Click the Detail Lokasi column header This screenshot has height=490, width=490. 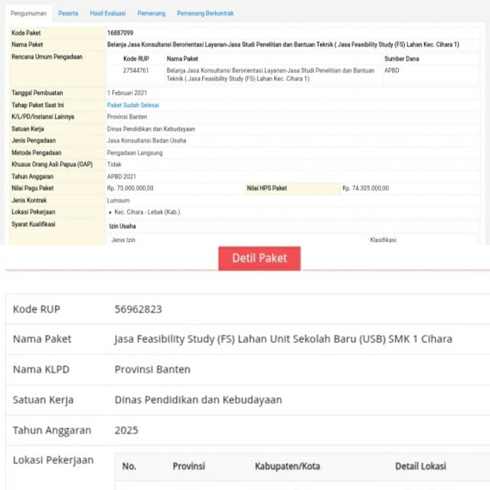pyautogui.click(x=420, y=465)
